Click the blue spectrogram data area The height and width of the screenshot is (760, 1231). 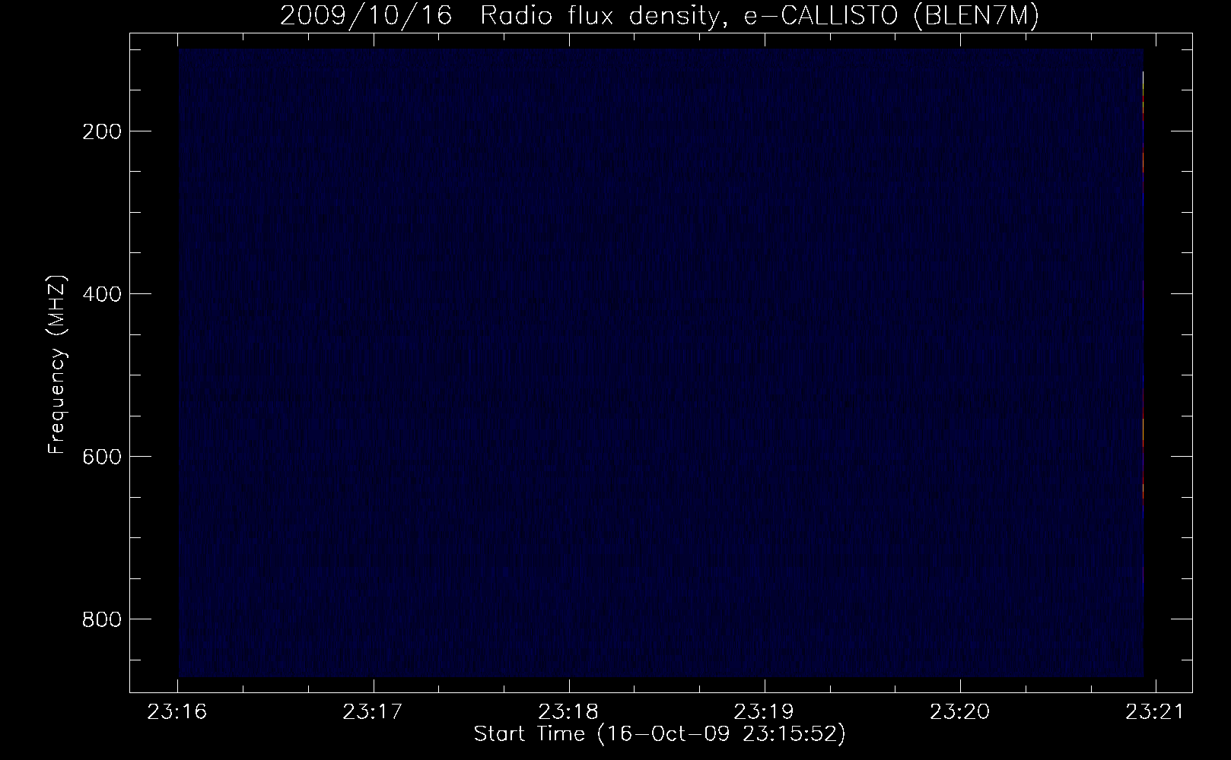[660, 363]
